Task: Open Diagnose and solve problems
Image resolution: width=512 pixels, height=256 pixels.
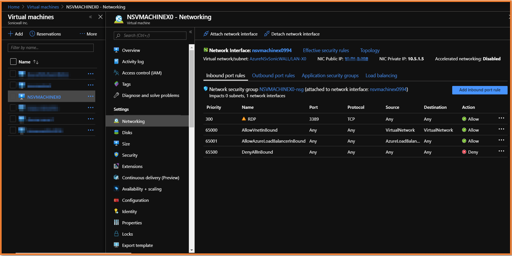Action: [151, 95]
